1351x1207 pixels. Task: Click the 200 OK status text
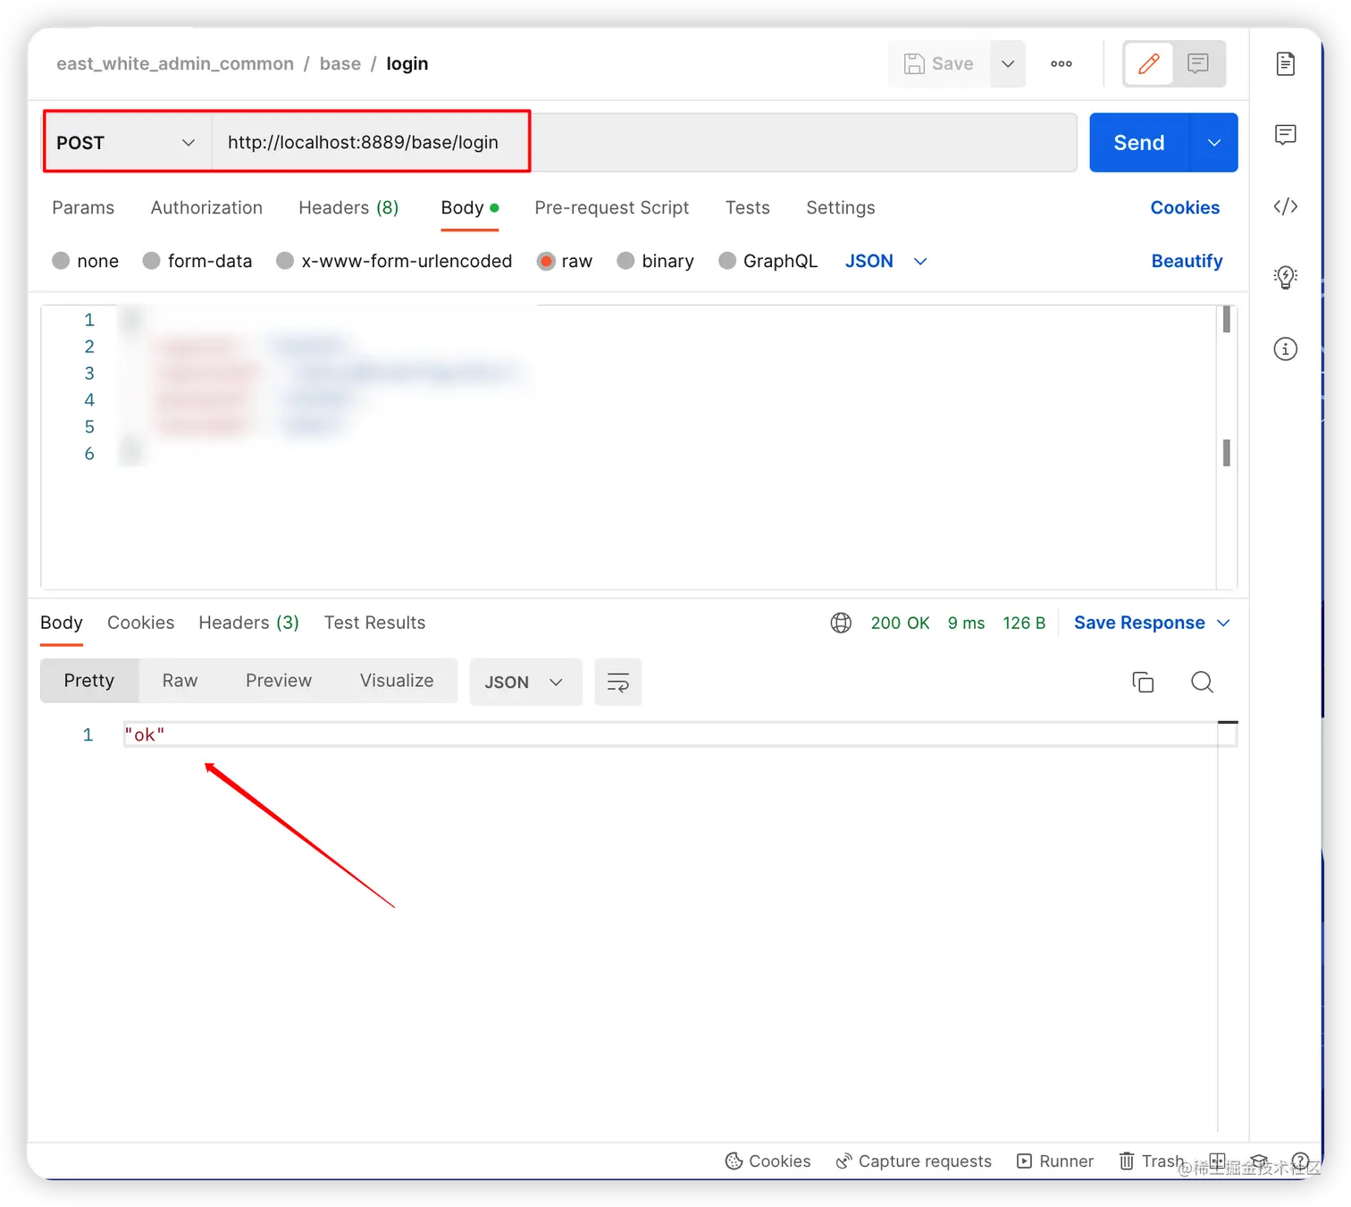(x=900, y=623)
